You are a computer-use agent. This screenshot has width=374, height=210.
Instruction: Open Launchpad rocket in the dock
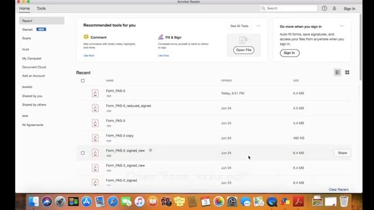tap(60, 202)
